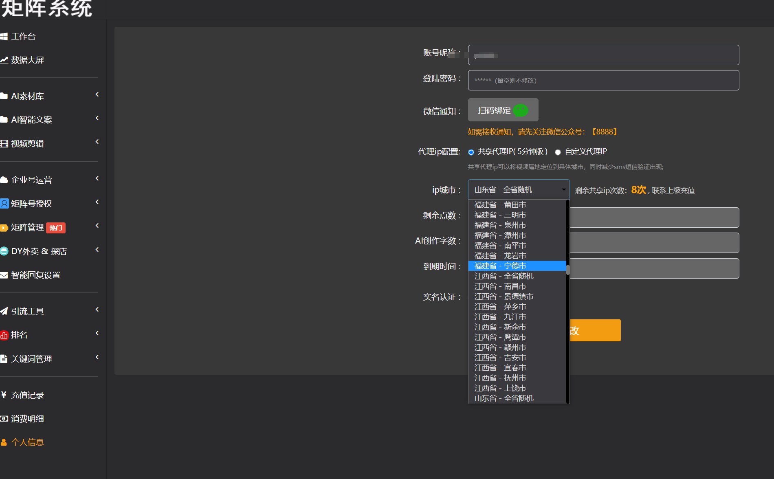Choose 江西省 - 南昌市 option
Screen dimensions: 774x479
[x=517, y=286]
